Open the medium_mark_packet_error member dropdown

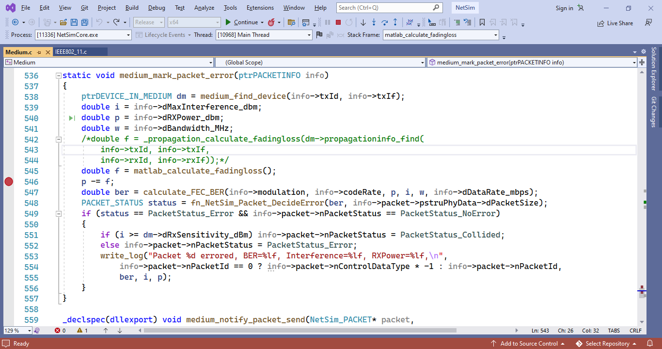pos(532,63)
